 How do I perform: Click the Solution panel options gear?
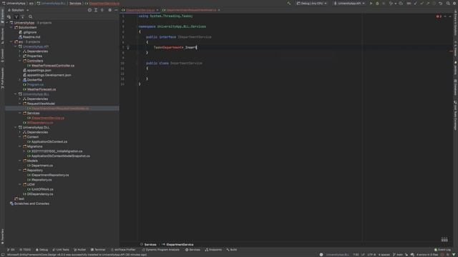click(x=109, y=10)
